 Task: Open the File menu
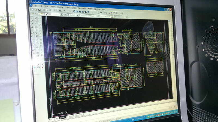click(35, 6)
